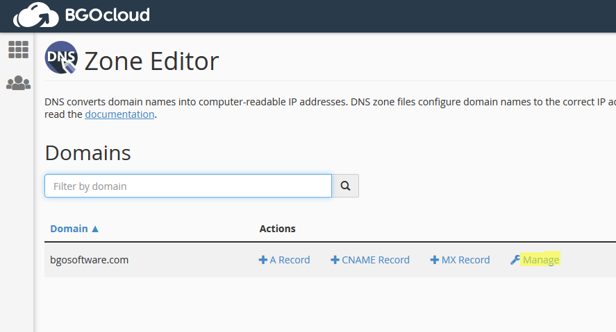The image size is (616, 332).
Task: Click the plus icon of CNAME Record
Action: (335, 260)
